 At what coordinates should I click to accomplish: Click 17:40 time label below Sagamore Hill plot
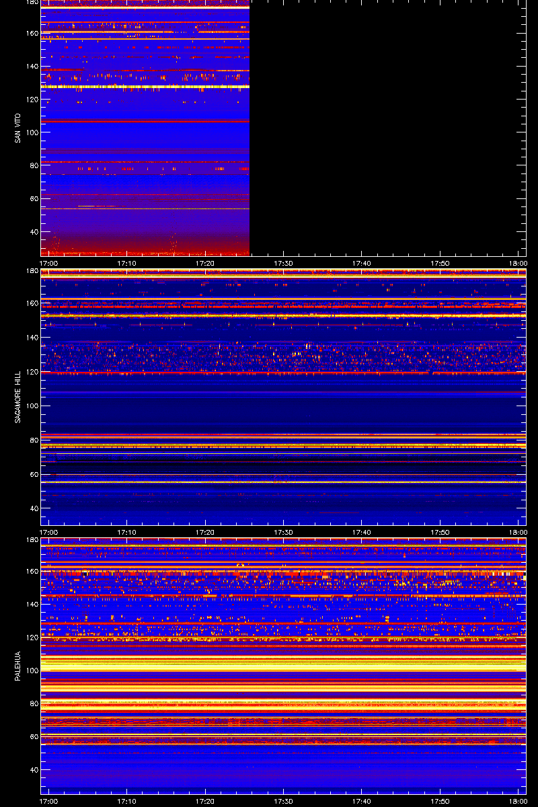361,532
